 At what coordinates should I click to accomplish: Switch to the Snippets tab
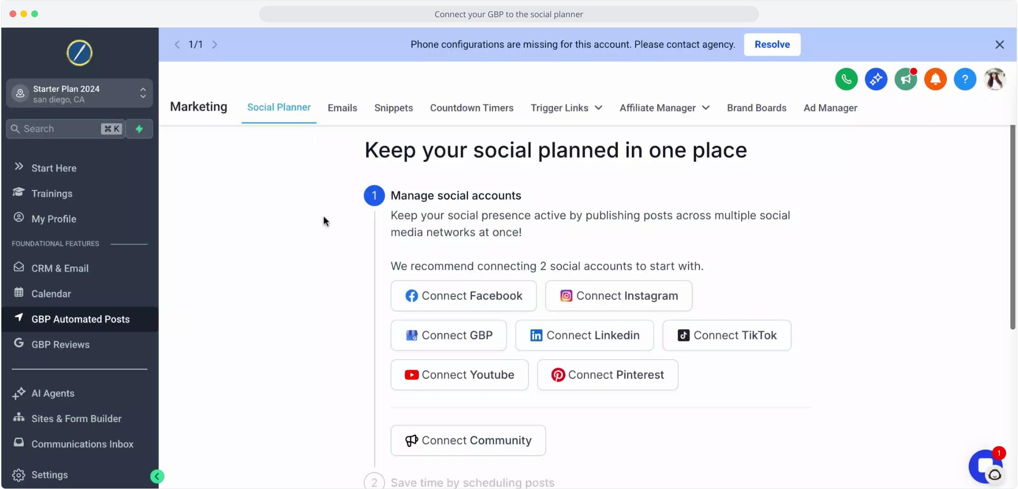click(x=394, y=108)
